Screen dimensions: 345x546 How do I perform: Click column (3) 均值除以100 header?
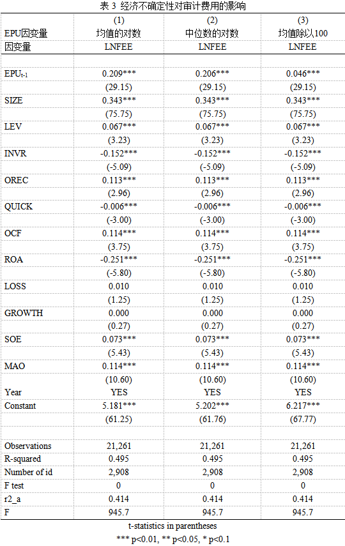click(303, 33)
